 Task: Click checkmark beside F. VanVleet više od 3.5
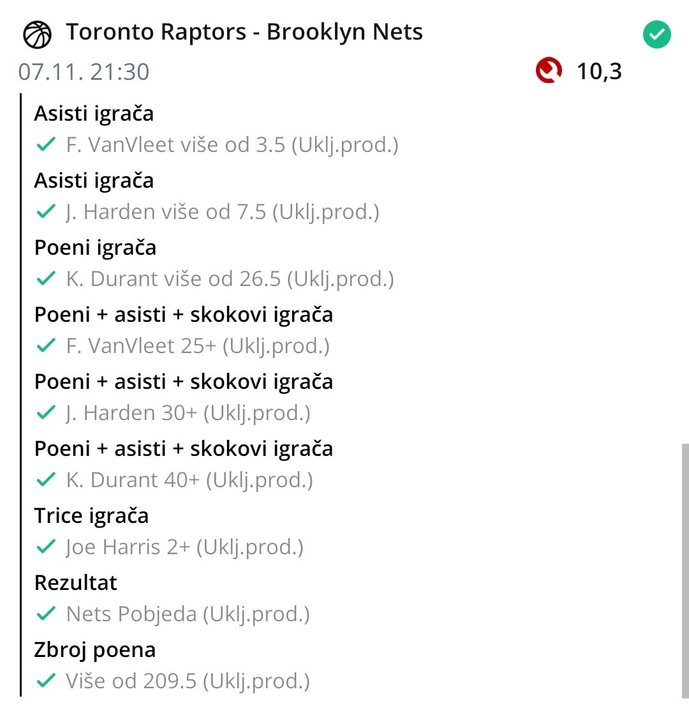click(46, 145)
